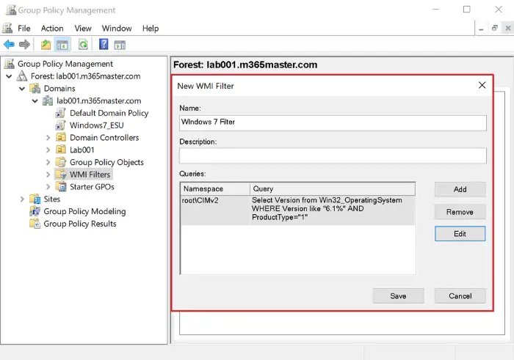Open Help via the question mark icon
This screenshot has height=360, width=514.
[x=104, y=44]
